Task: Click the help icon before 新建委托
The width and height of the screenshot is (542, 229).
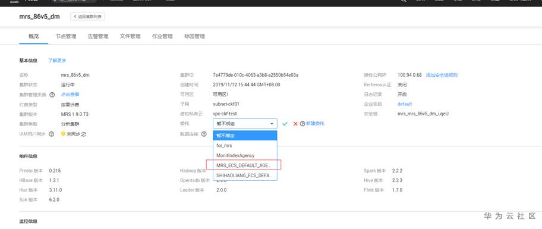Action: pyautogui.click(x=302, y=124)
